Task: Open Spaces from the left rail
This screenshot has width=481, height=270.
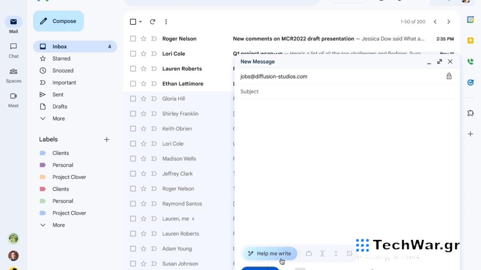Action: point(13,75)
